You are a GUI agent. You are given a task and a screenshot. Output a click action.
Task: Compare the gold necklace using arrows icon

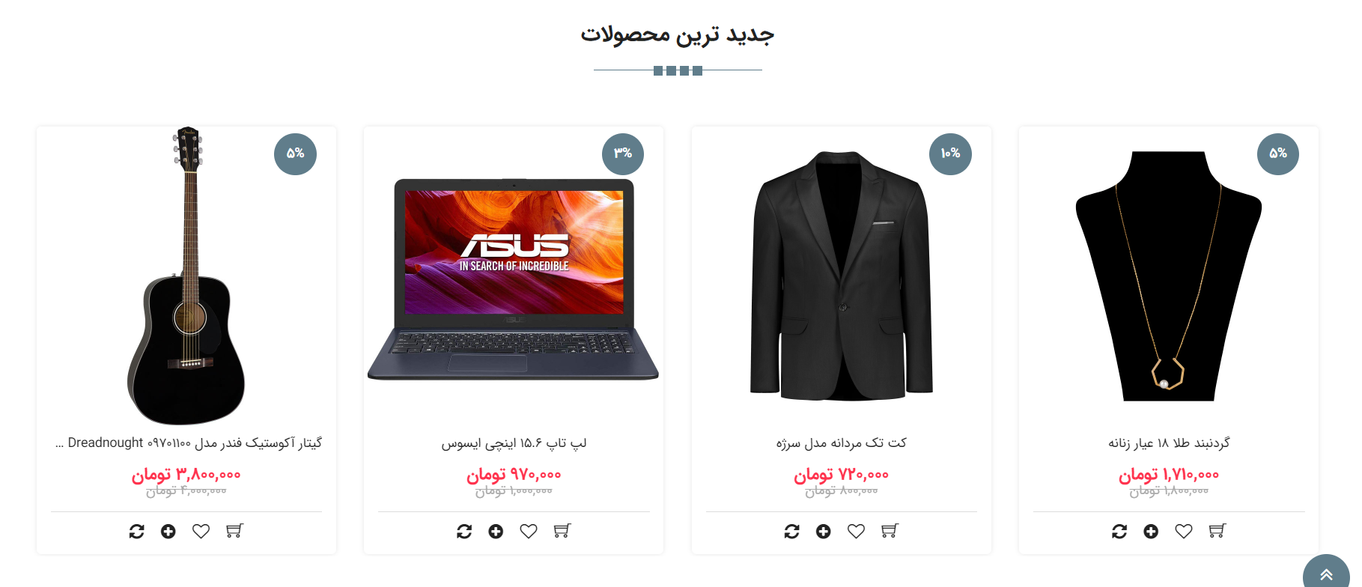click(x=1119, y=531)
